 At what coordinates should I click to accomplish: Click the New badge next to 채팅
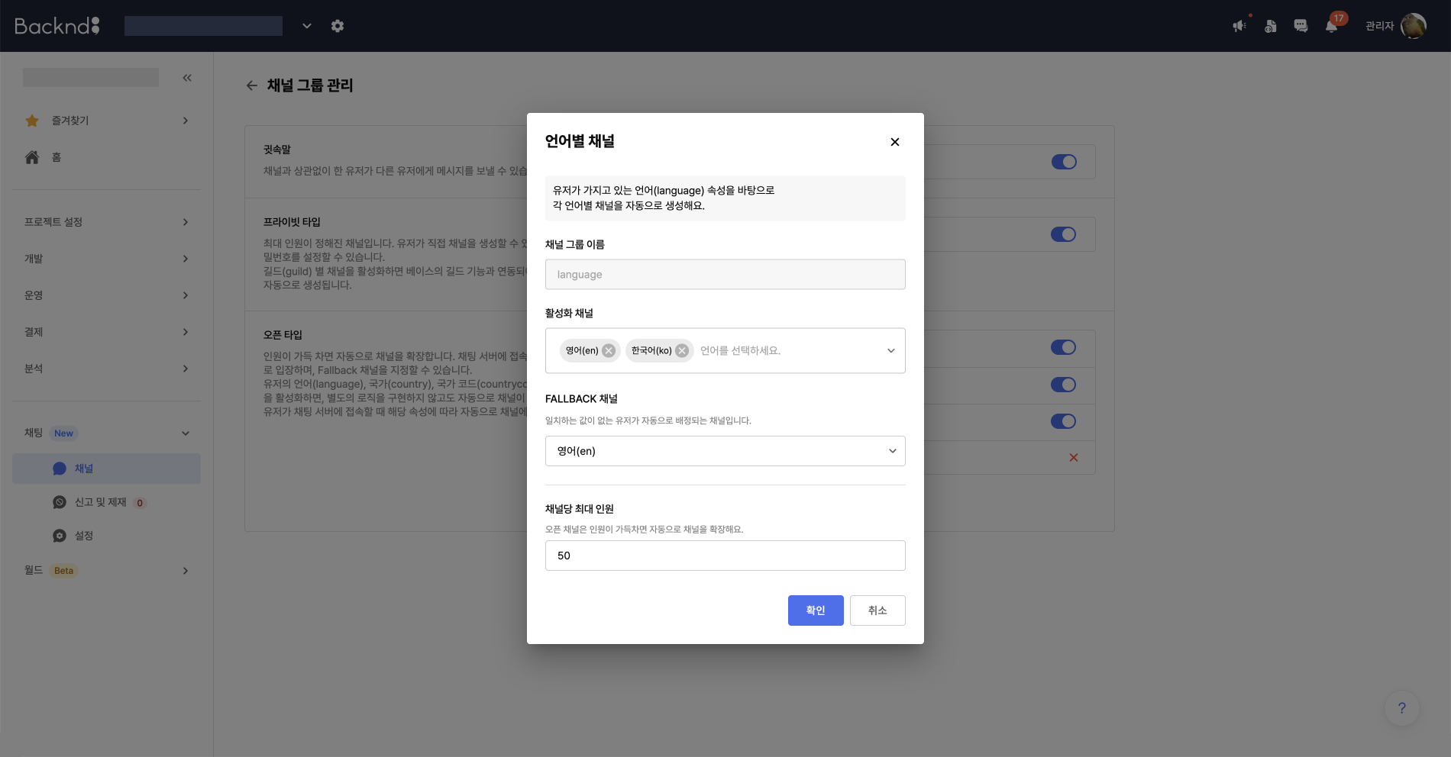(x=64, y=433)
